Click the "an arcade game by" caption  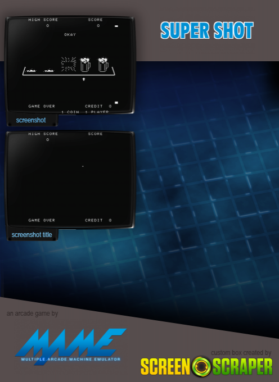(x=32, y=313)
